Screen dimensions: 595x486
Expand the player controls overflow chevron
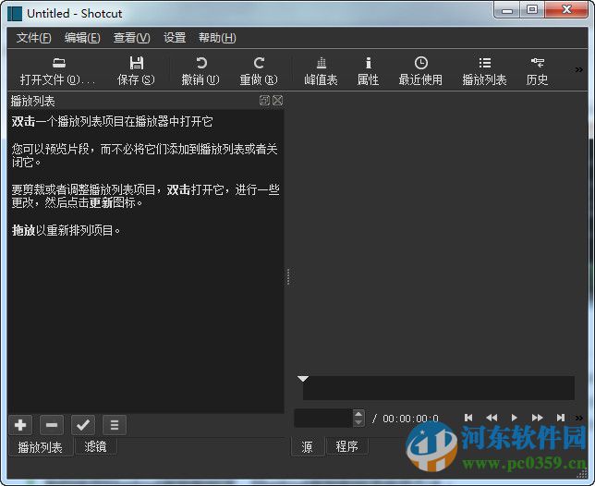click(578, 418)
